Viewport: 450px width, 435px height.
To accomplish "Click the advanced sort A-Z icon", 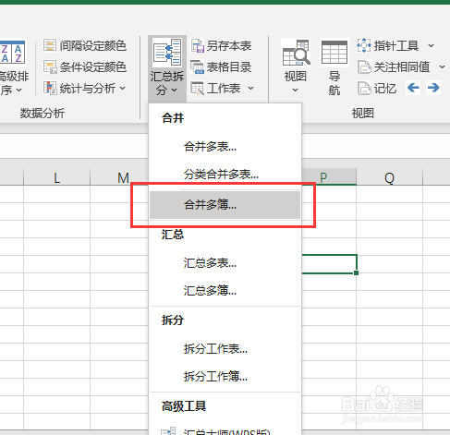I will (12, 53).
